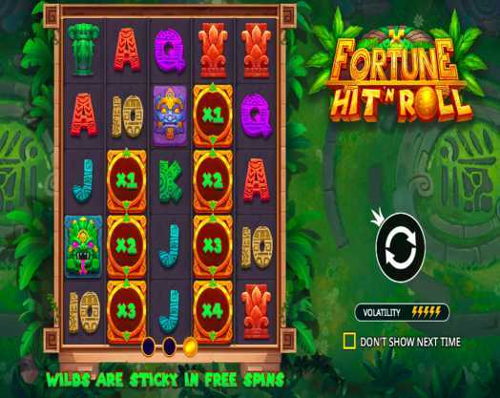The image size is (500, 398).
Task: Click the Don't Show Next Time label
Action: point(410,342)
